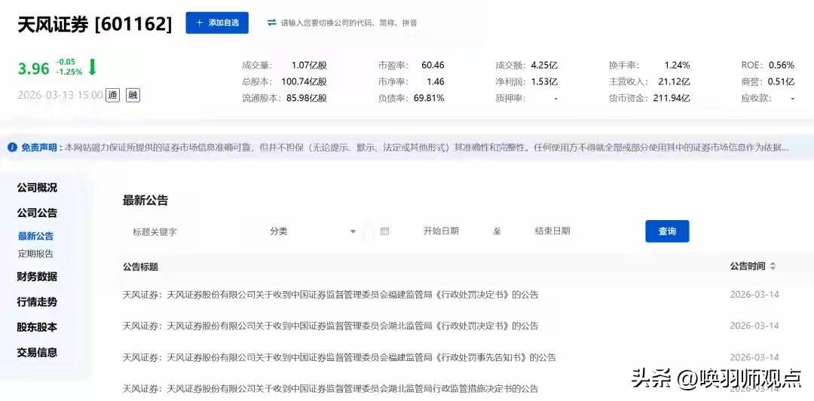
Task: Focus the company code search field
Action: 349,23
